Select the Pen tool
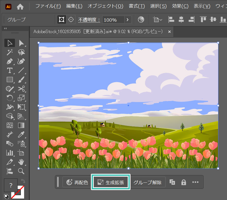This screenshot has height=200, width=227. tap(10, 61)
